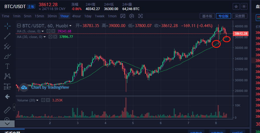Switch to 15min interval
The height and width of the screenshot is (133, 260).
[39, 16]
